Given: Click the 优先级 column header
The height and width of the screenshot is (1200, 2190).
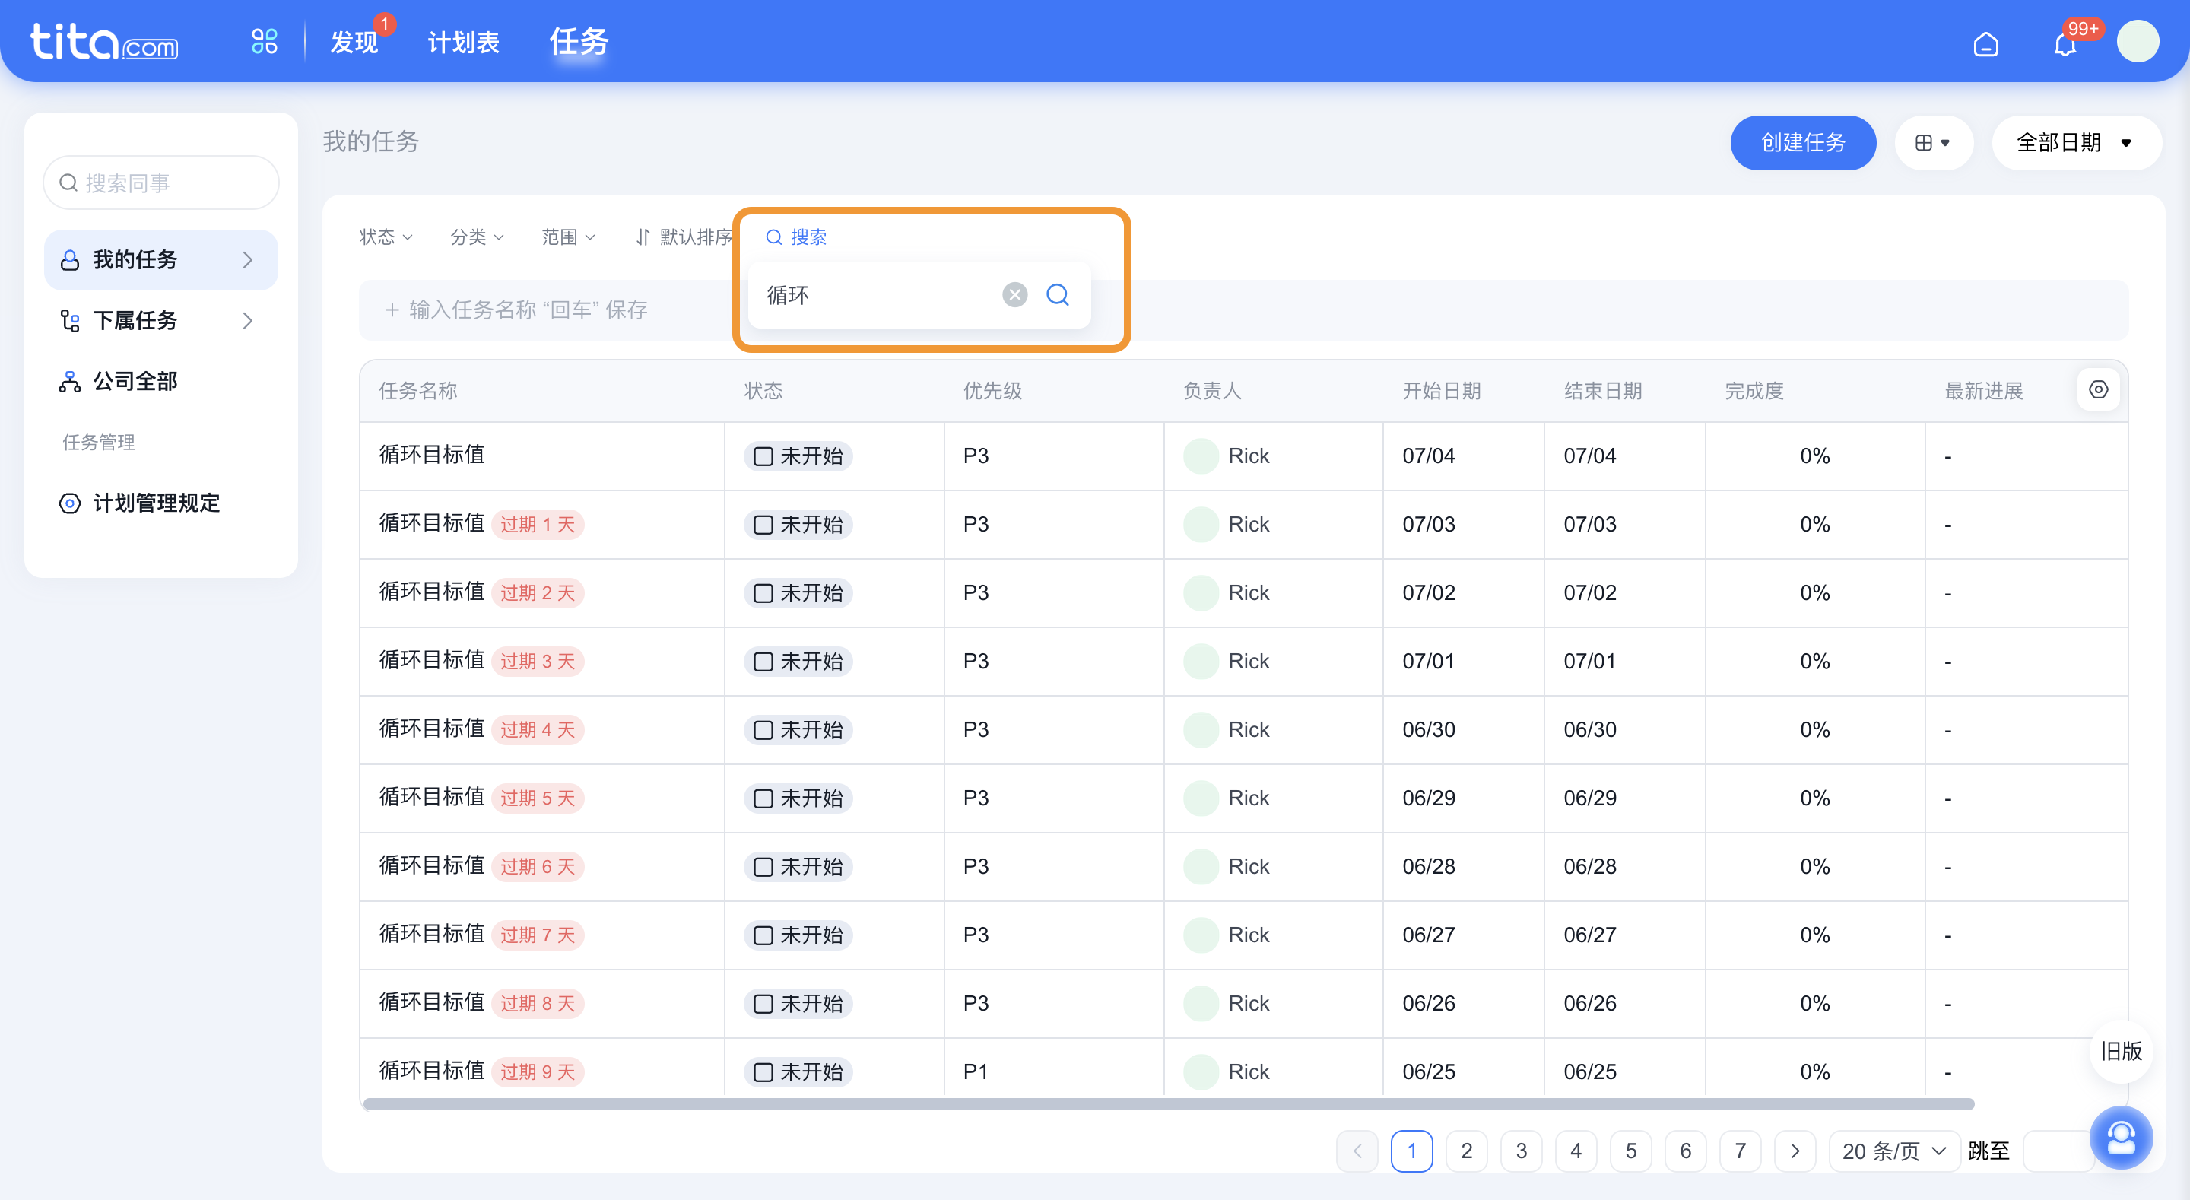Looking at the screenshot, I should pyautogui.click(x=992, y=390).
